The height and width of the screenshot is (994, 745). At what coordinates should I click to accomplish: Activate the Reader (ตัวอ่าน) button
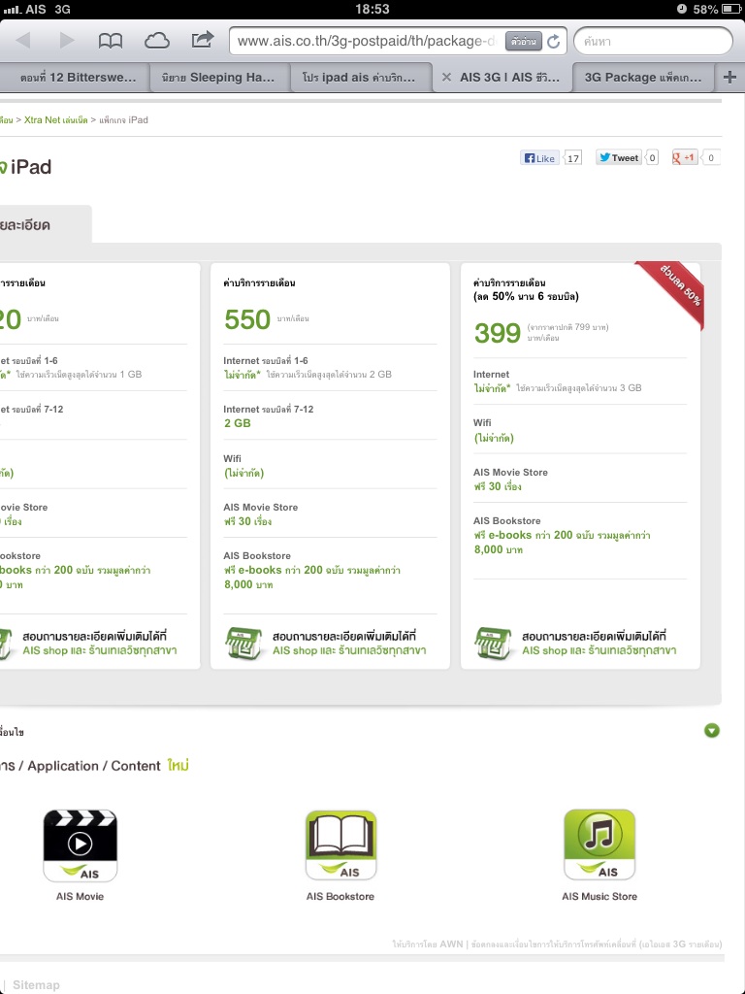click(x=523, y=42)
